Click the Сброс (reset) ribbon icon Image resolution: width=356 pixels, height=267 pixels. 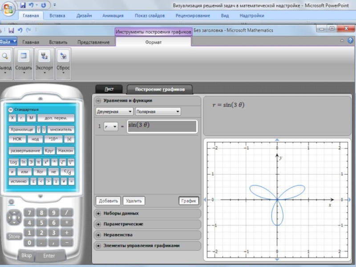pyautogui.click(x=63, y=56)
